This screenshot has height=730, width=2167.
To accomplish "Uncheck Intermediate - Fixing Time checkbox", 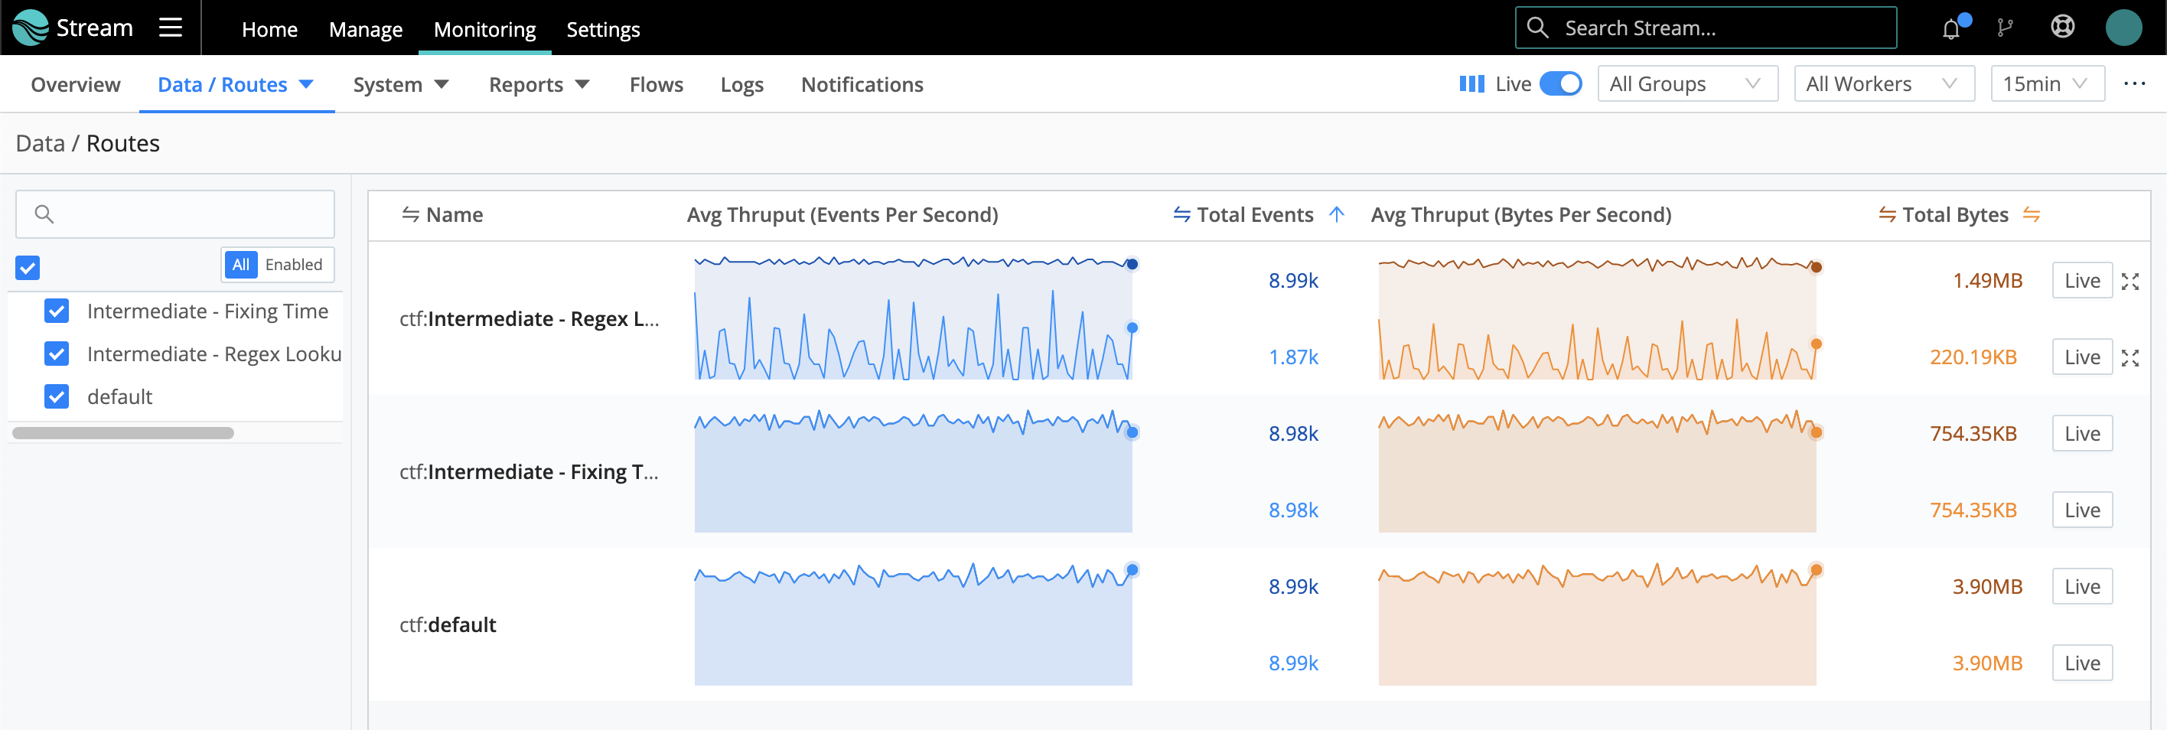I will pos(57,311).
